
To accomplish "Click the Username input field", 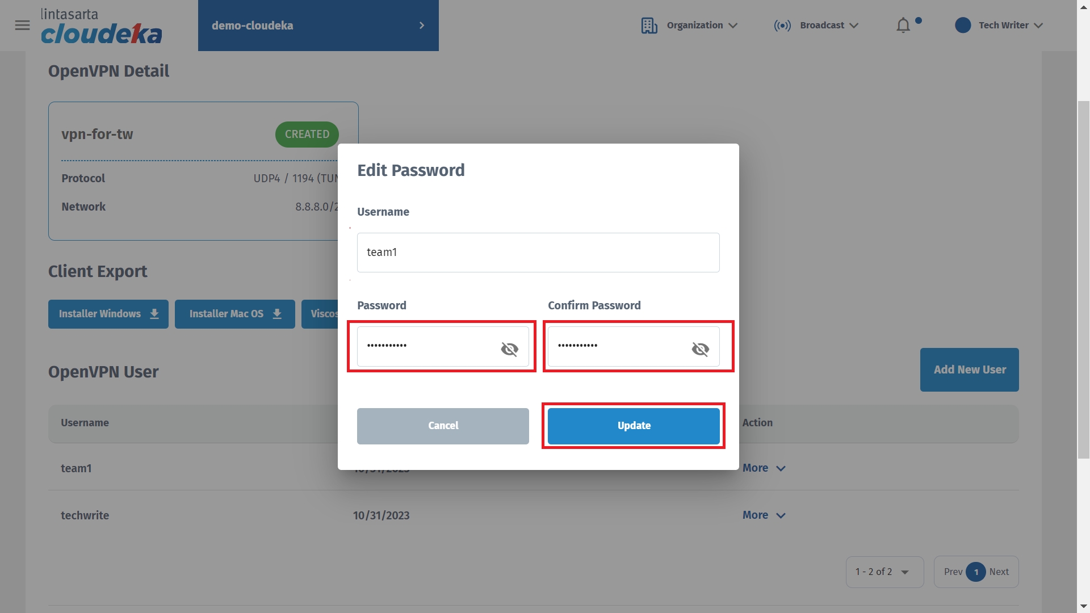I will point(538,253).
